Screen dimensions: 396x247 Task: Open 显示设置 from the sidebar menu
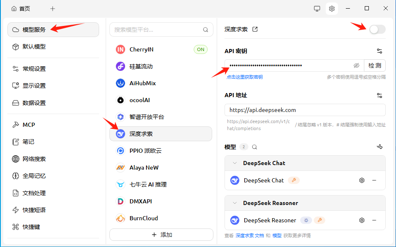35,86
